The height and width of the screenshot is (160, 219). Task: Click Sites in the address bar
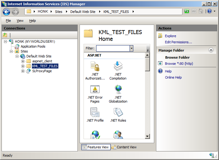59,12
